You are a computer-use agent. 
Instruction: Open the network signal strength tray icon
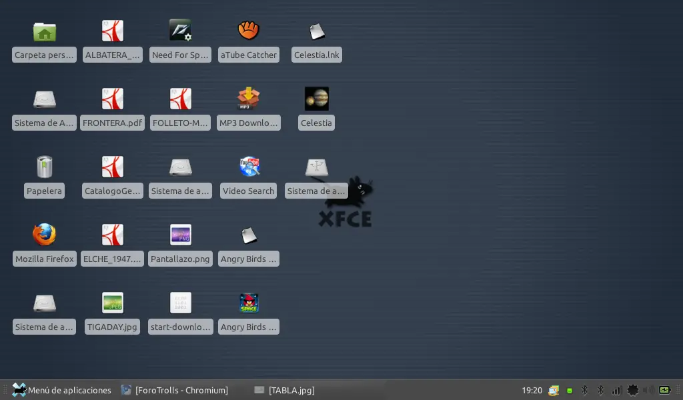616,391
